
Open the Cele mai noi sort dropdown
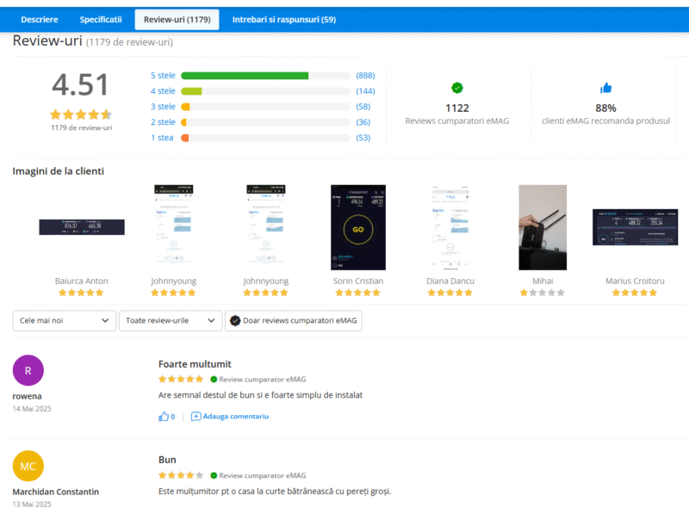[x=64, y=321]
